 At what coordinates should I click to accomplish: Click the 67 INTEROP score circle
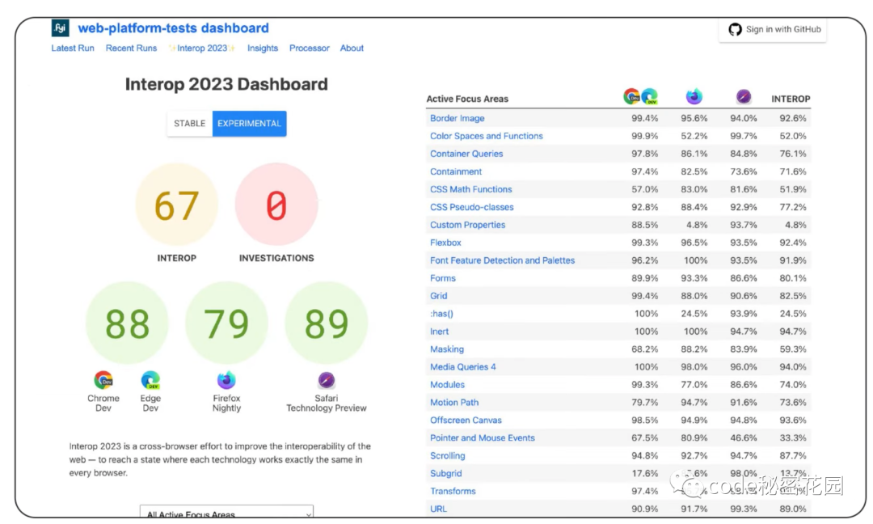[176, 205]
